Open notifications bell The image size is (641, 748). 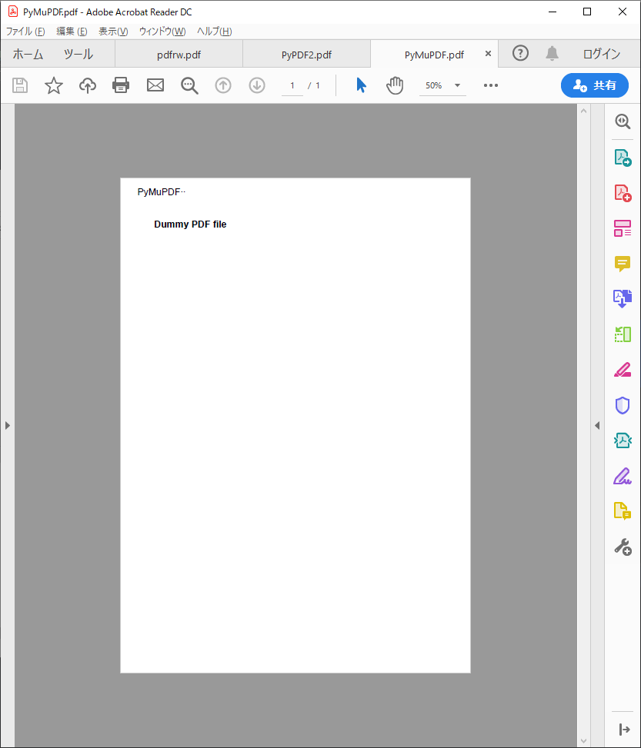click(552, 54)
